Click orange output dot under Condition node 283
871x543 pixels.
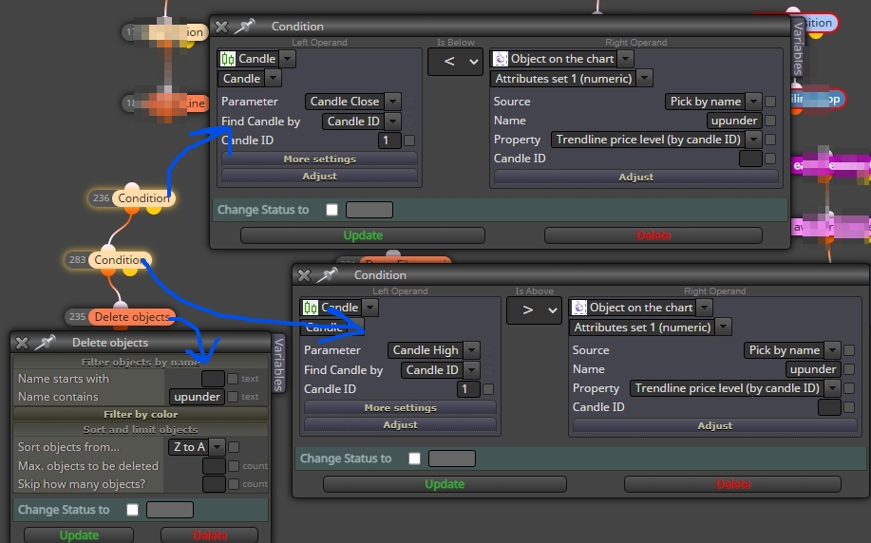[108, 271]
